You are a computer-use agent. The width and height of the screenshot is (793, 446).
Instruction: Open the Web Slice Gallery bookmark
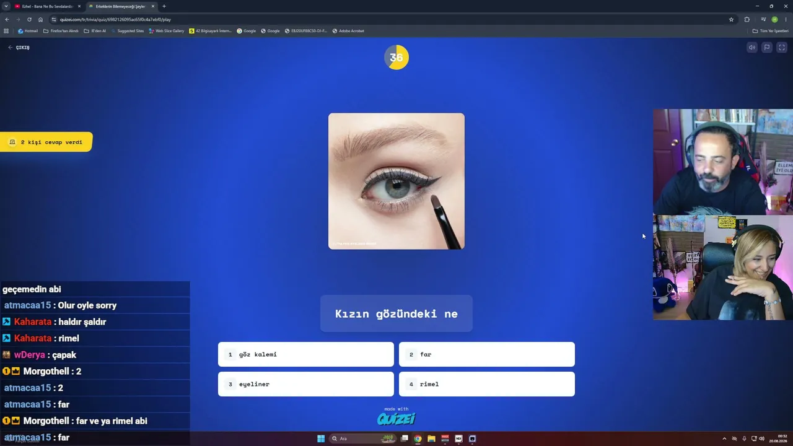(x=167, y=31)
